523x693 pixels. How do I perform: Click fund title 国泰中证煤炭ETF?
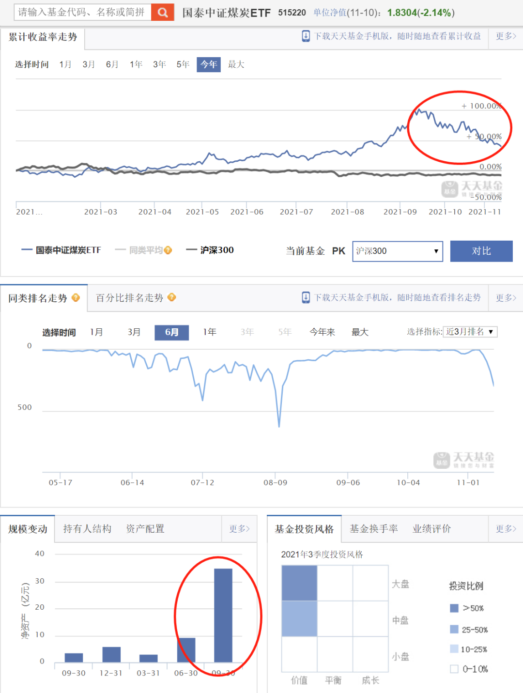227,13
